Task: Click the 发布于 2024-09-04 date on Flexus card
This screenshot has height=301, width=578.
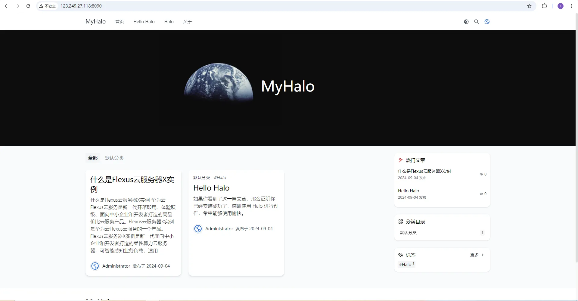Action: [151, 266]
